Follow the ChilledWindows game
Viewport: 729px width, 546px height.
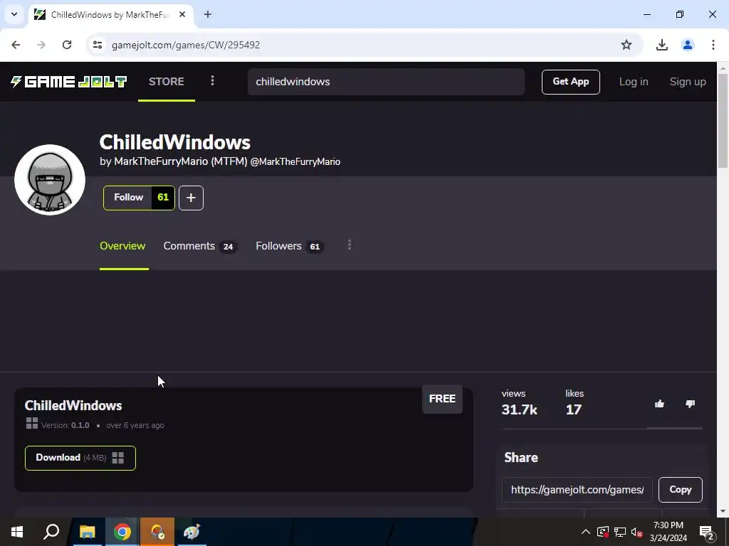(128, 198)
